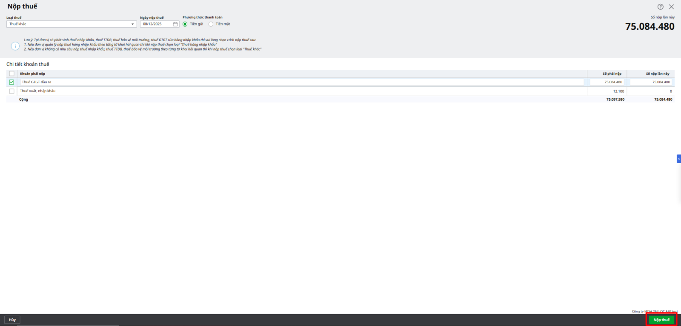
Task: Check the Thuế xuất, nhập khẩu row
Action: click(x=11, y=91)
